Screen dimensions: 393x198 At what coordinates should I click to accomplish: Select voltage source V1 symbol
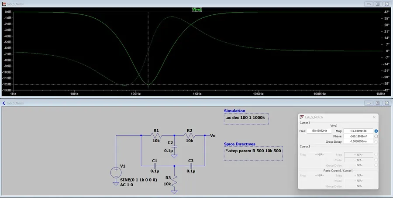click(x=116, y=172)
